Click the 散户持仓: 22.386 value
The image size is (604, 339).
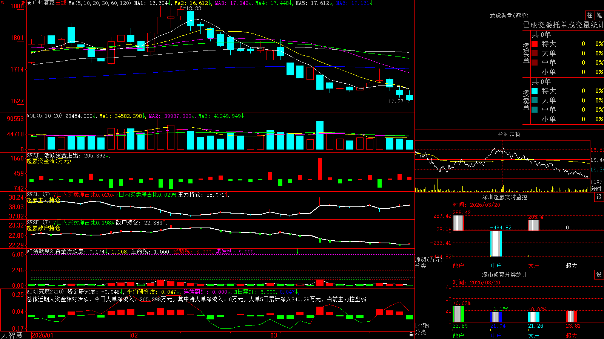(139, 223)
